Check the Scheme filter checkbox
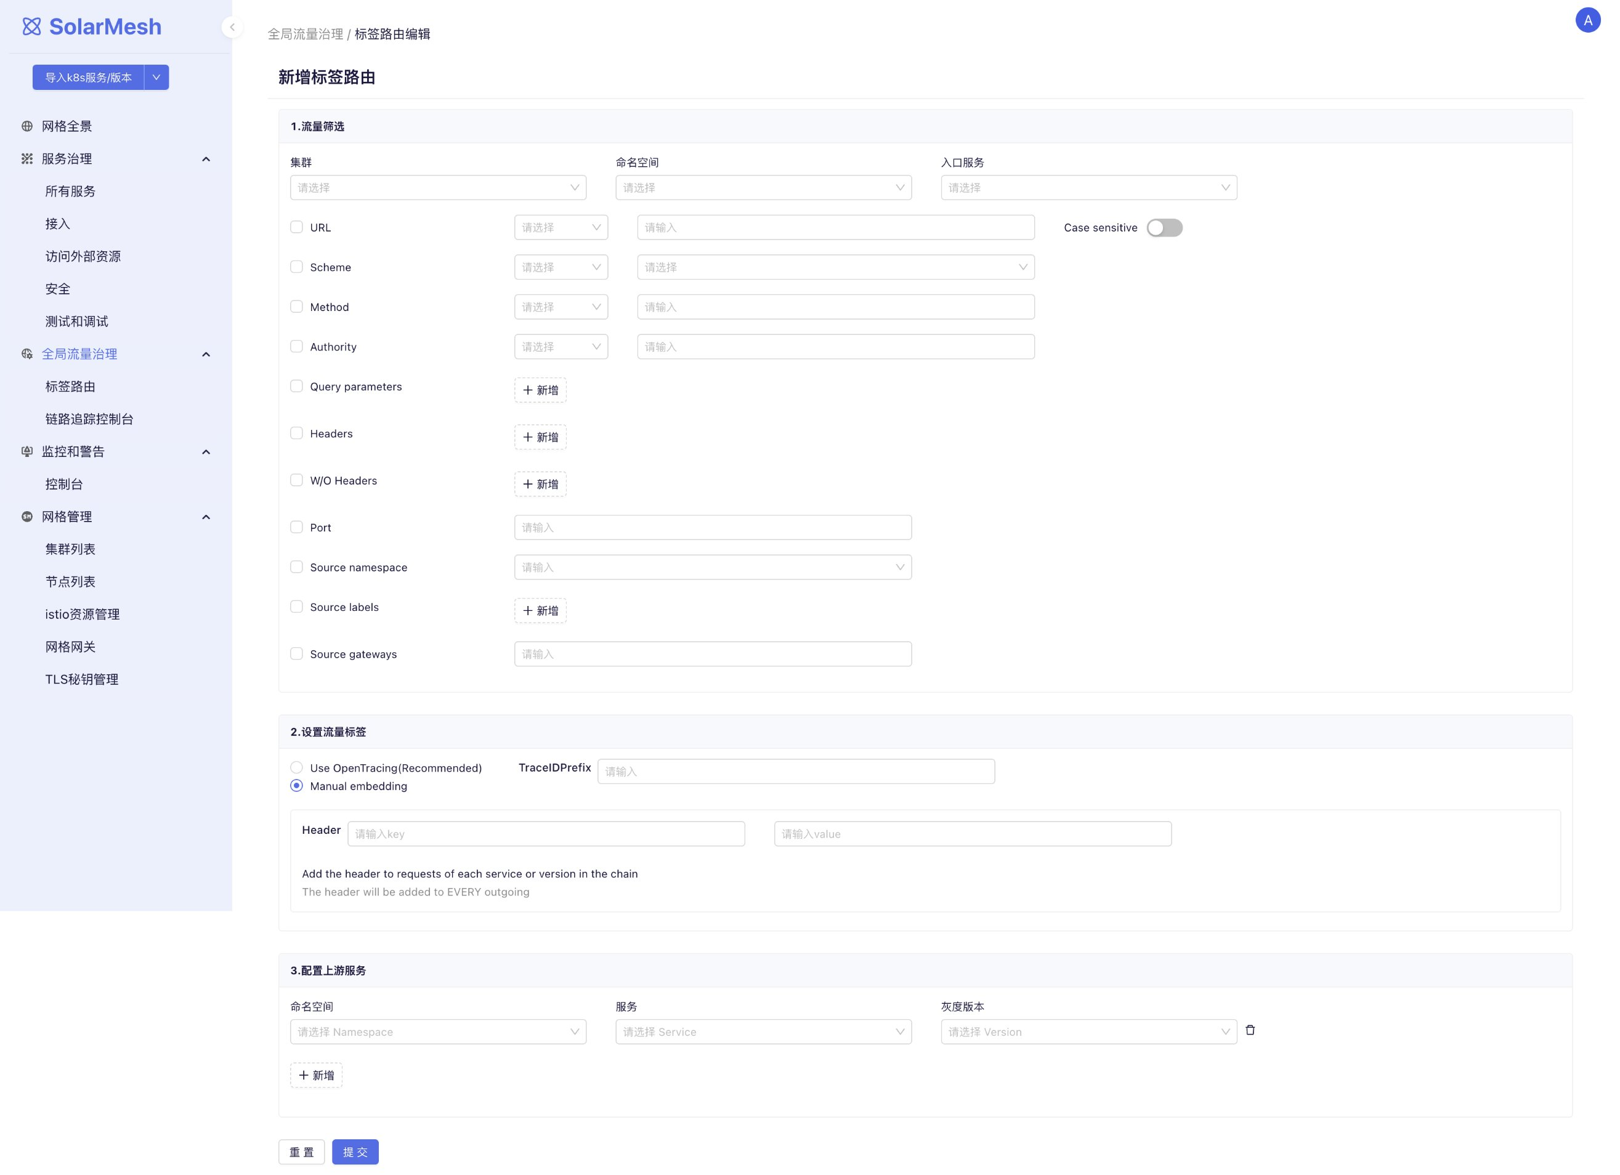 coord(296,267)
